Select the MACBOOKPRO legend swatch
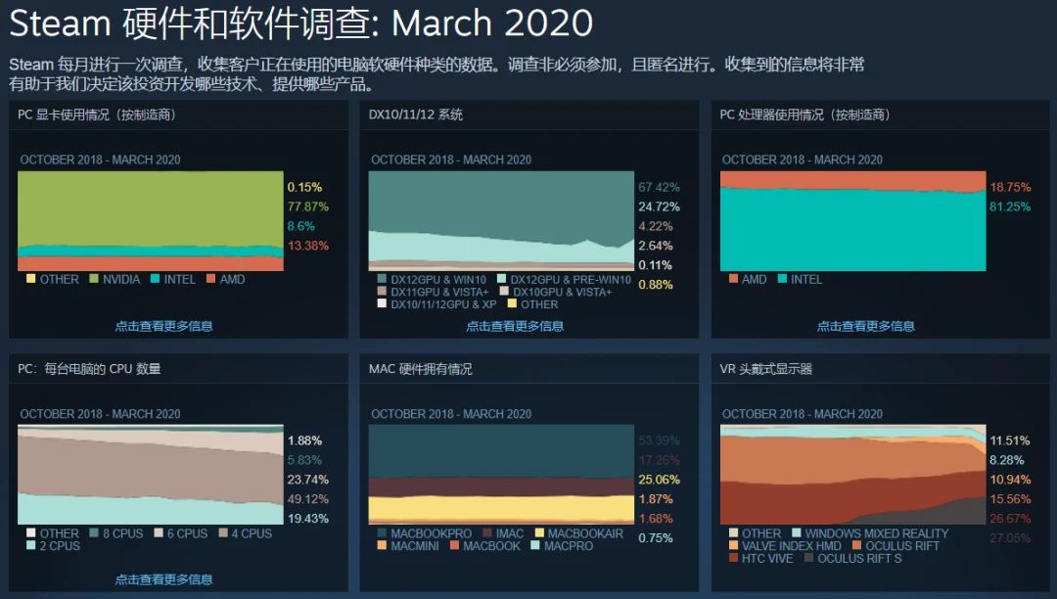Screen dimensions: 1057x599 pos(383,533)
